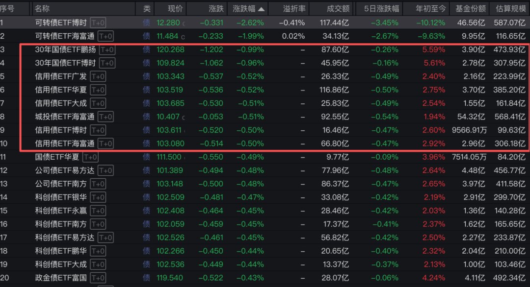This screenshot has width=530, height=287.
Task: Select the 信用债ETF海富通 fund name
Action: (65, 143)
